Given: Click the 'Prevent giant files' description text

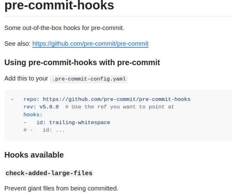Looking at the screenshot, I should 61,188.
